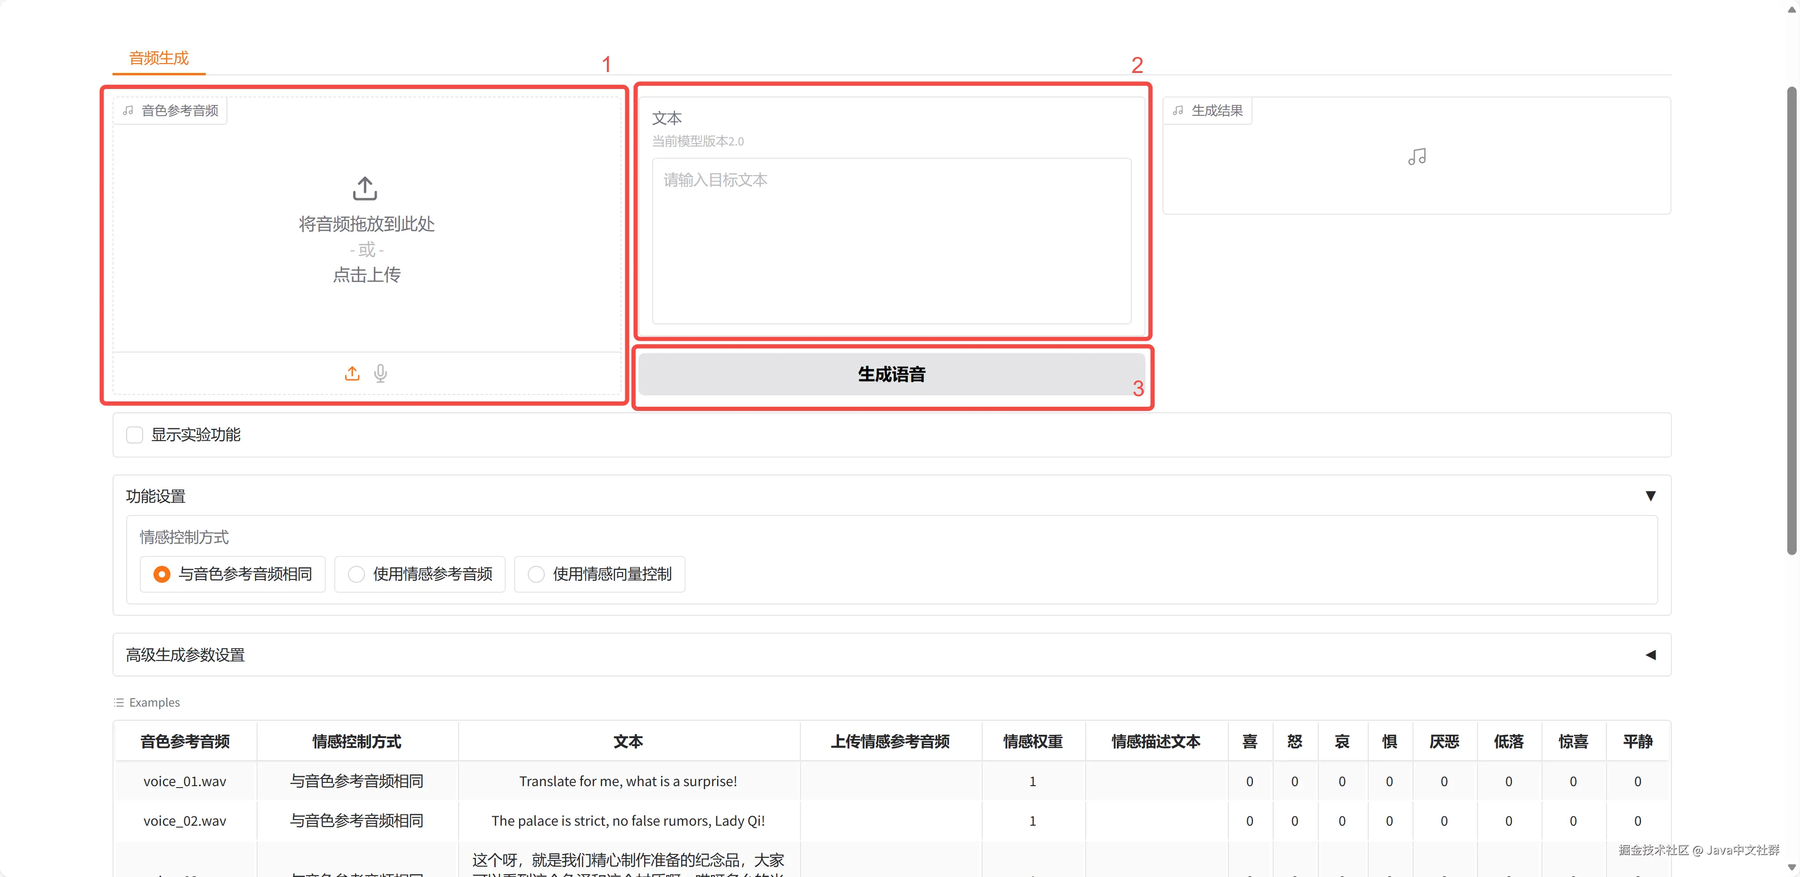Switch to the 音频生成 tab
The height and width of the screenshot is (877, 1800).
coord(159,58)
